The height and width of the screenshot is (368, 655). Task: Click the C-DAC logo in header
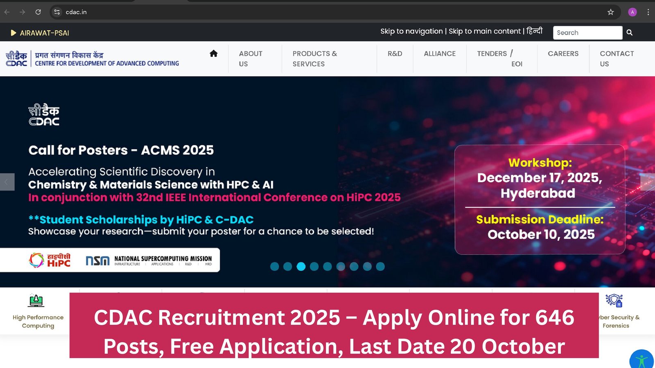[16, 58]
